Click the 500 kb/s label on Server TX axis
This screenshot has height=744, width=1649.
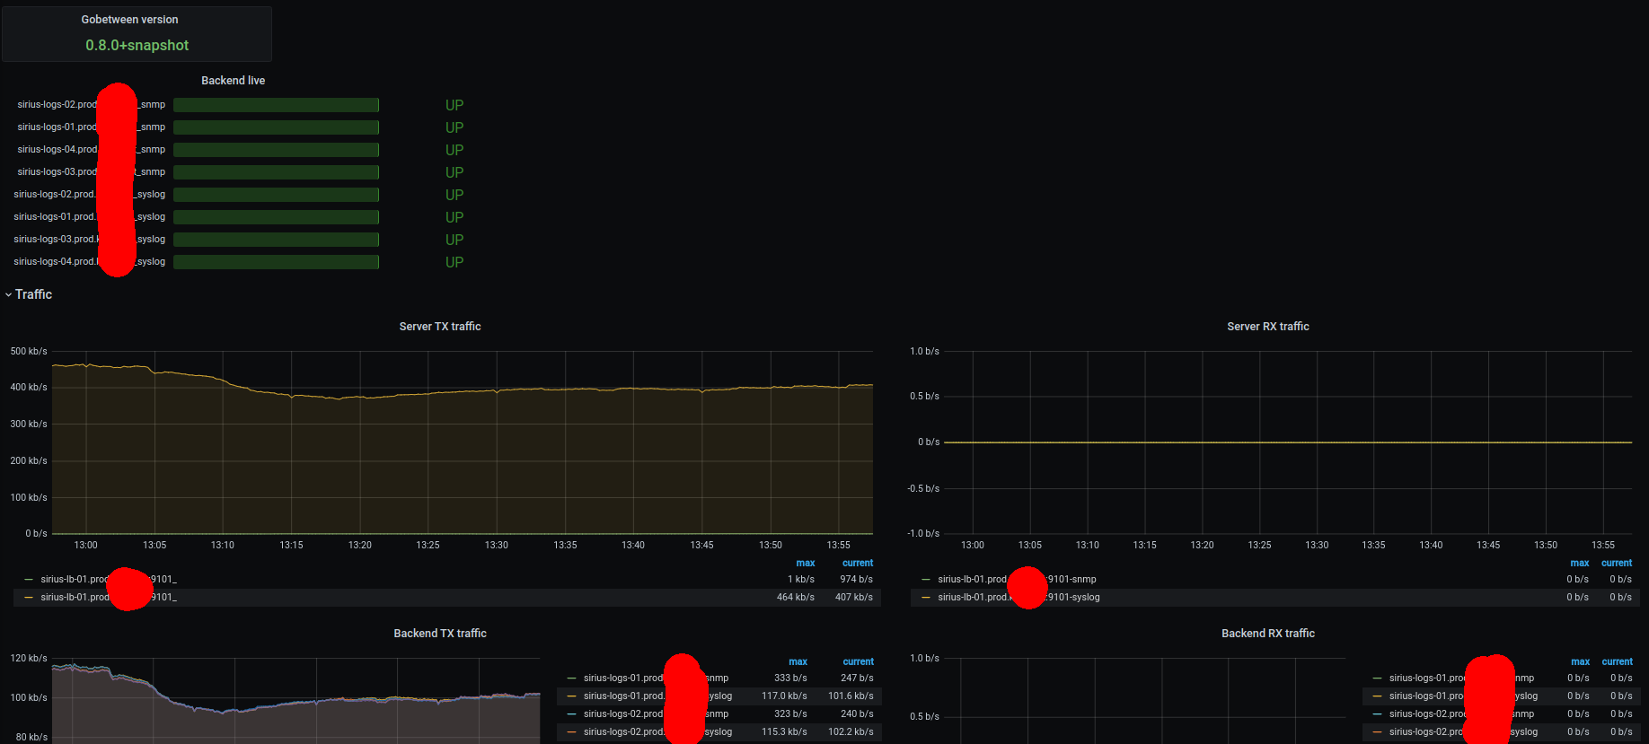point(29,352)
